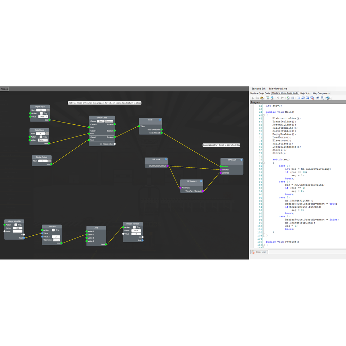Toggle Trig checkbox on Integer Variable hck 3 node

click(134, 227)
